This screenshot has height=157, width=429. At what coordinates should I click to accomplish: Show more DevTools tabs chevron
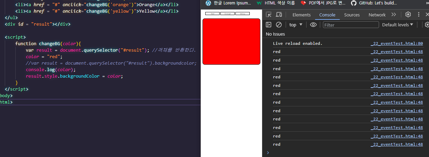(394, 14)
